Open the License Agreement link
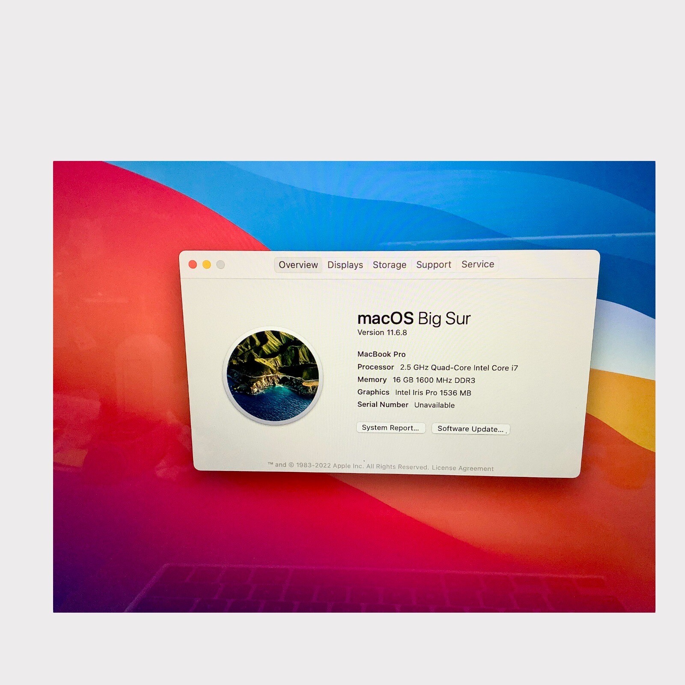 [463, 468]
